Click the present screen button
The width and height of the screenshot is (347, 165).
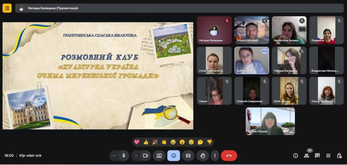click(x=159, y=156)
